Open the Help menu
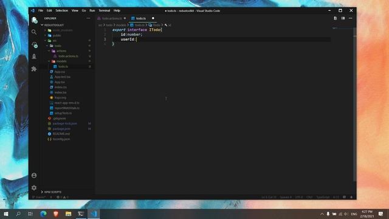 [117, 11]
